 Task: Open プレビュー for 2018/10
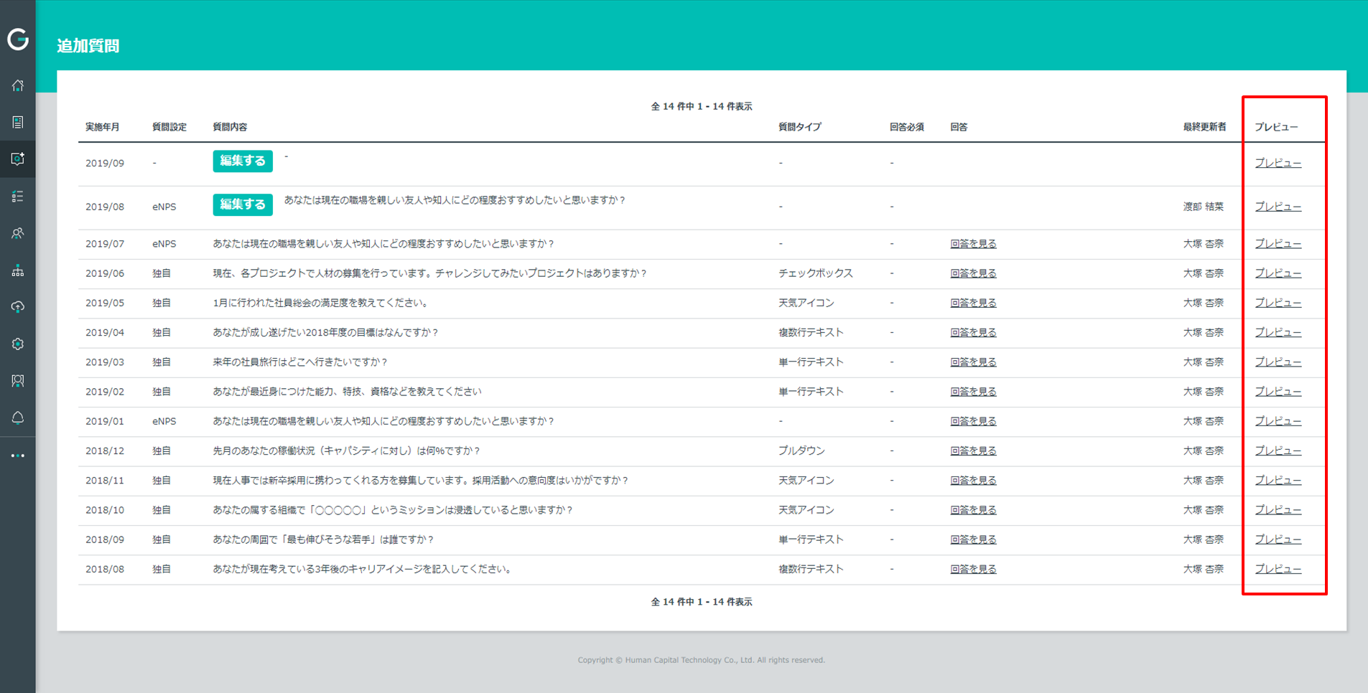pos(1278,510)
